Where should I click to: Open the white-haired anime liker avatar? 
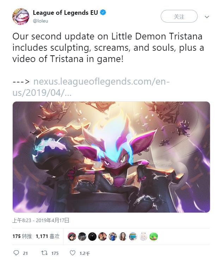point(143,237)
